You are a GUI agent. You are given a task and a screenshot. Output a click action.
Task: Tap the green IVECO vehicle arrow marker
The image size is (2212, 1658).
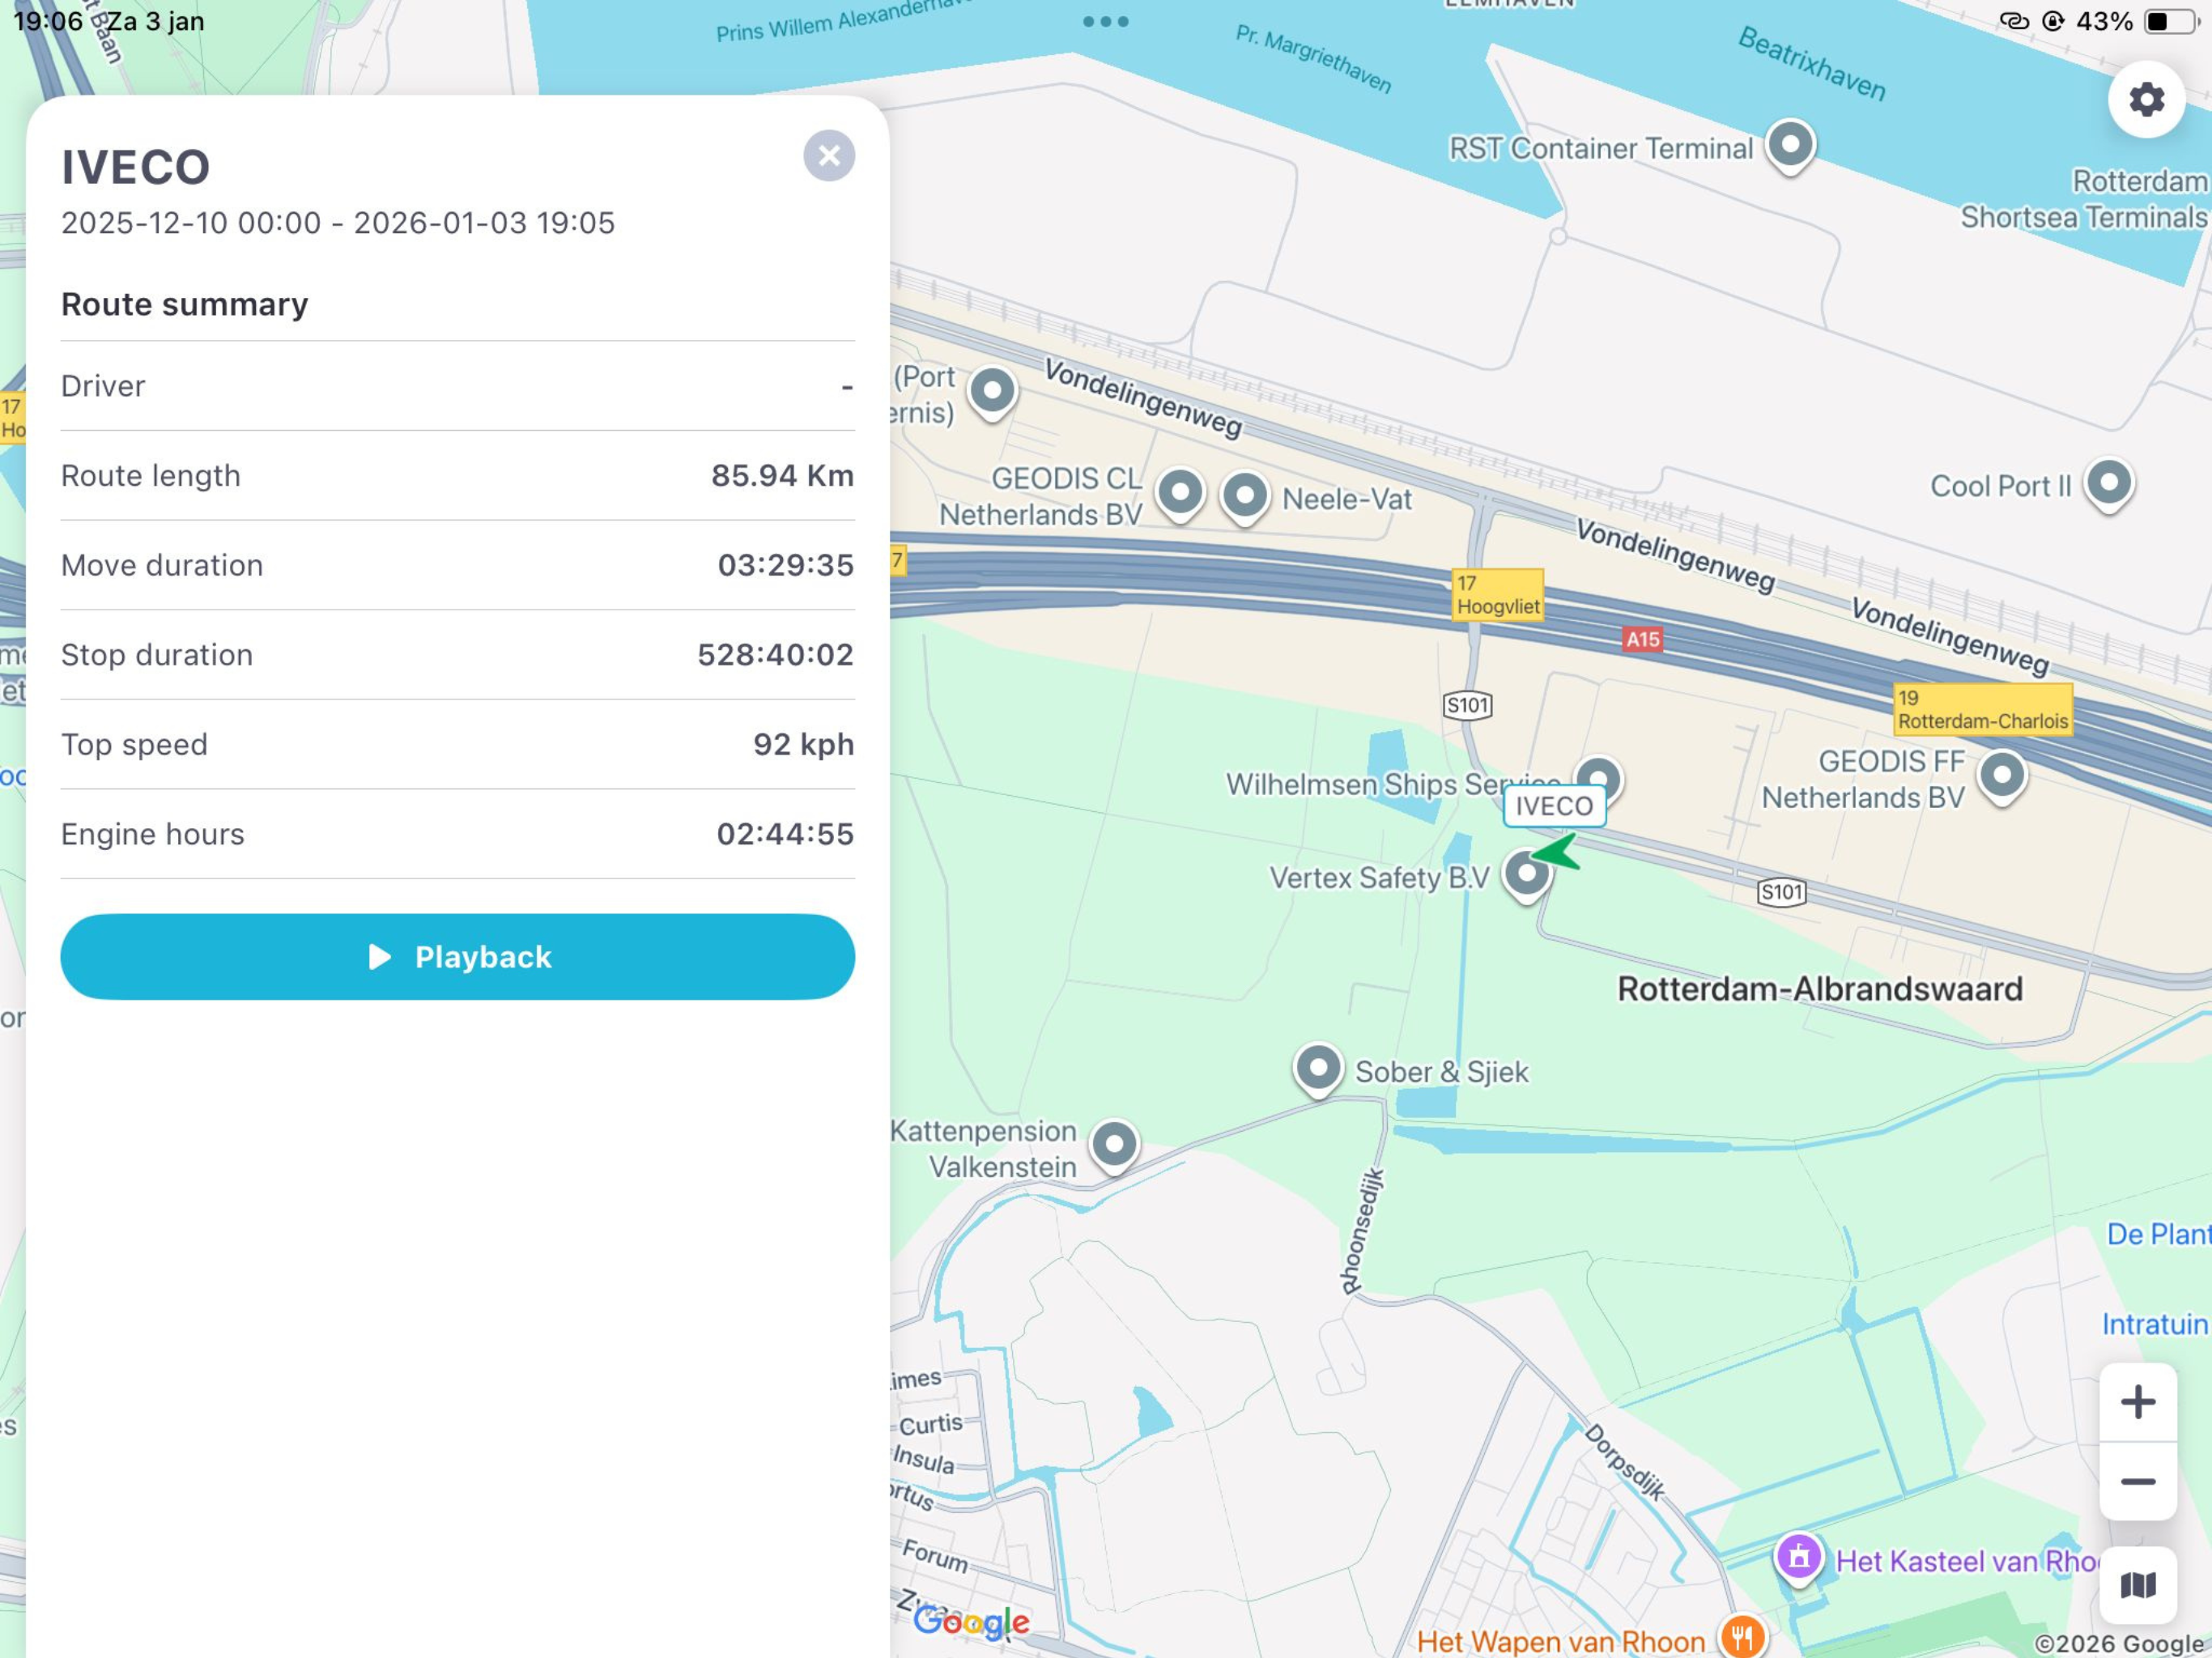click(1557, 852)
